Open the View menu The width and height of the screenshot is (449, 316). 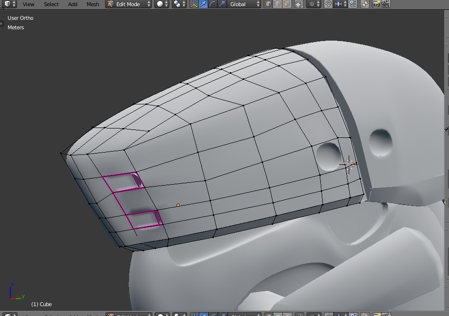pyautogui.click(x=28, y=4)
